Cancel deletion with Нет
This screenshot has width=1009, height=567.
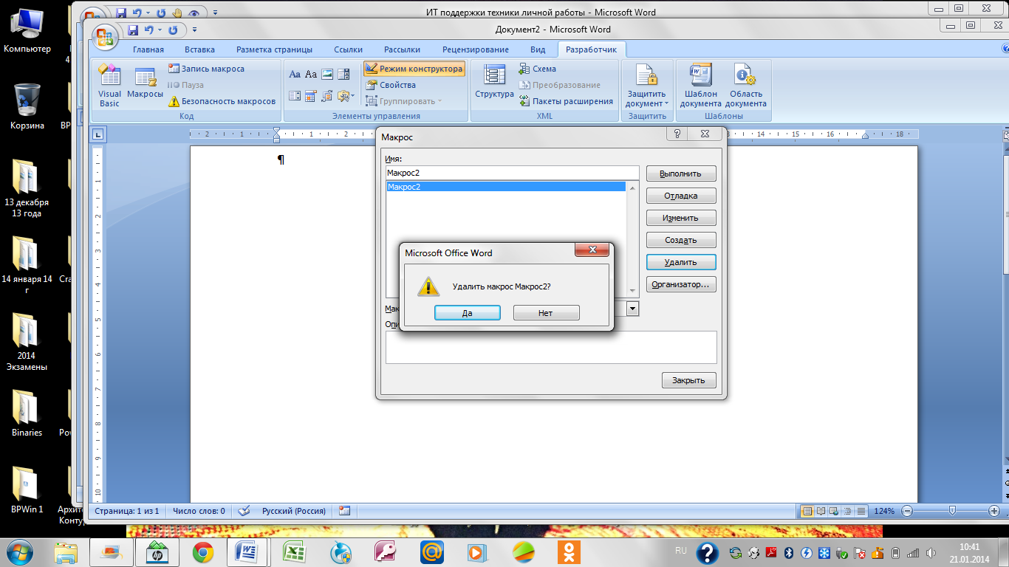coord(546,313)
